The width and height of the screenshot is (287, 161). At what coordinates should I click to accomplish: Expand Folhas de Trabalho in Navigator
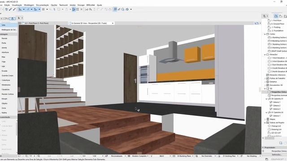click(265, 79)
